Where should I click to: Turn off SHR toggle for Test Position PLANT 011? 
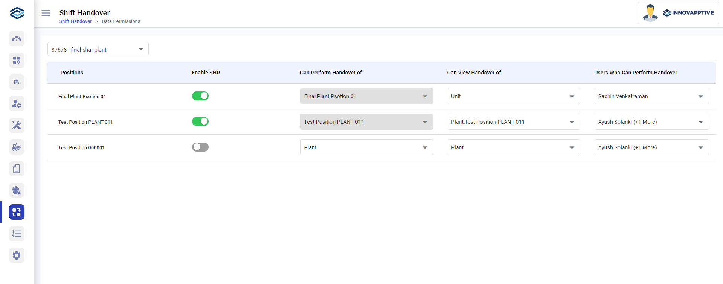(200, 121)
